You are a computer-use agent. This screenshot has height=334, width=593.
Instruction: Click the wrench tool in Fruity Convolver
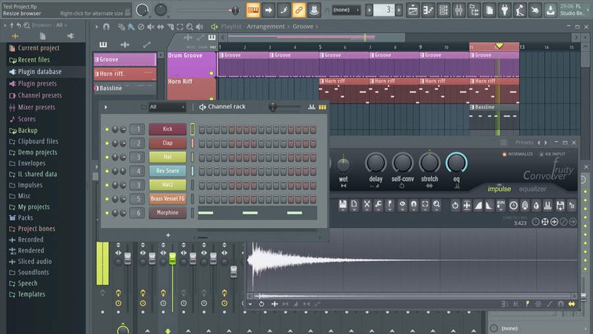[x=378, y=204]
